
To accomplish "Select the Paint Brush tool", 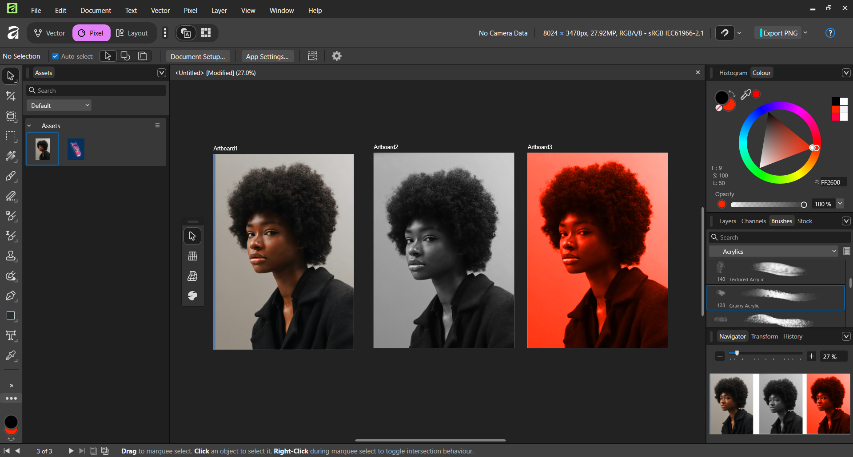I will click(x=11, y=176).
